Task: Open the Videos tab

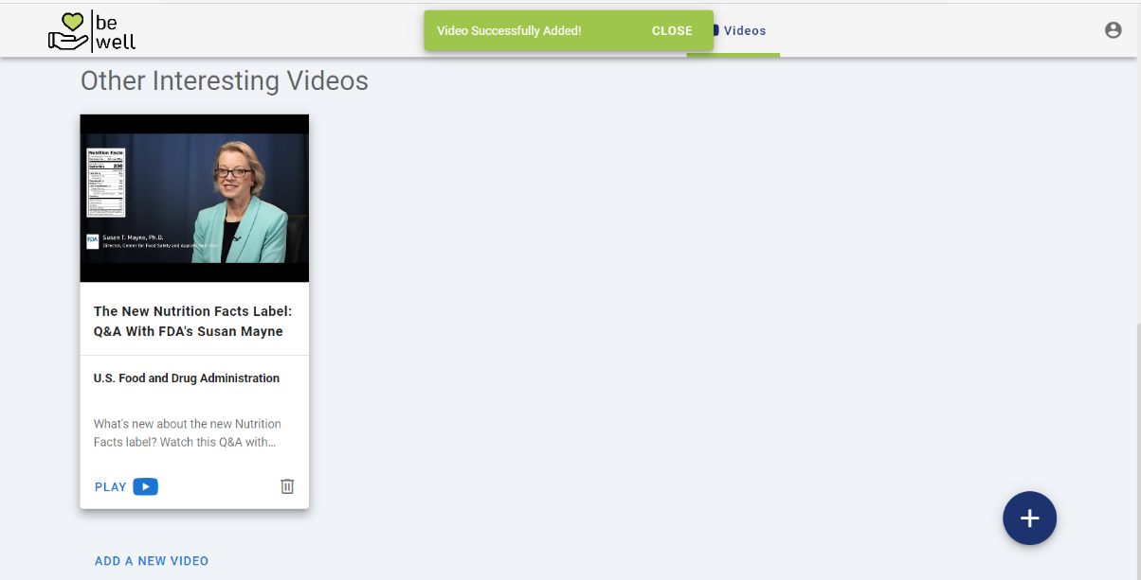Action: [x=744, y=31]
